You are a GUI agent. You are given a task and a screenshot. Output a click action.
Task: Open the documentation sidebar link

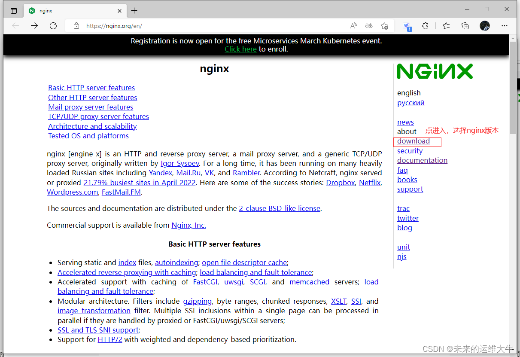(x=422, y=160)
